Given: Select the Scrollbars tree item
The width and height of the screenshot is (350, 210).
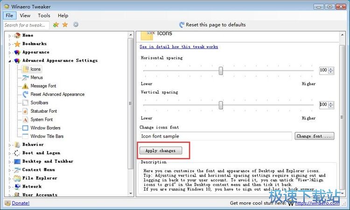Looking at the screenshot, I should [x=39, y=102].
